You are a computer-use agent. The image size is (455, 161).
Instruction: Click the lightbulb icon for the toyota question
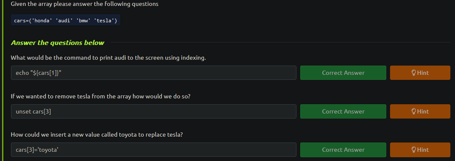pyautogui.click(x=414, y=150)
